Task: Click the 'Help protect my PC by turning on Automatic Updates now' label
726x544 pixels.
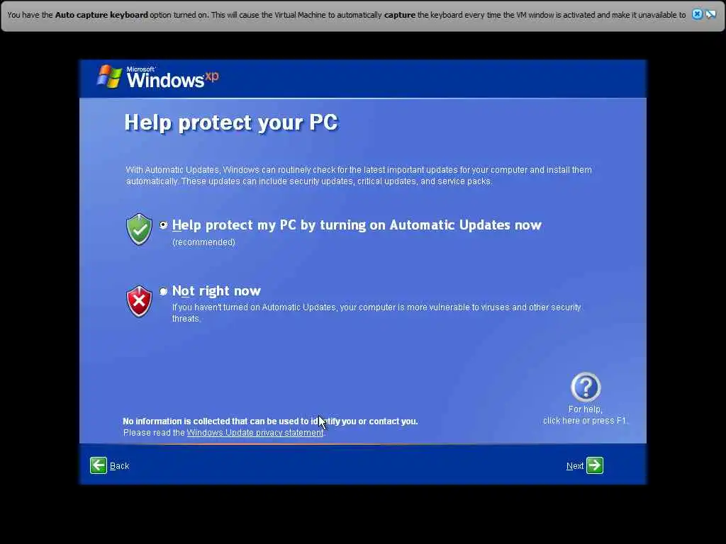Action: coord(357,225)
